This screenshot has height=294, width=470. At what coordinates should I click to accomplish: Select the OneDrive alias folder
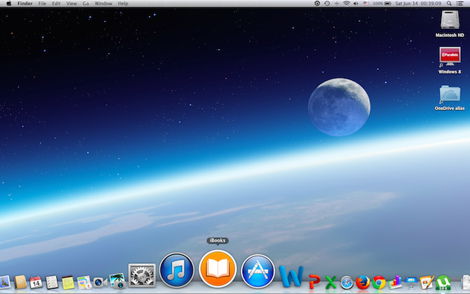[449, 95]
